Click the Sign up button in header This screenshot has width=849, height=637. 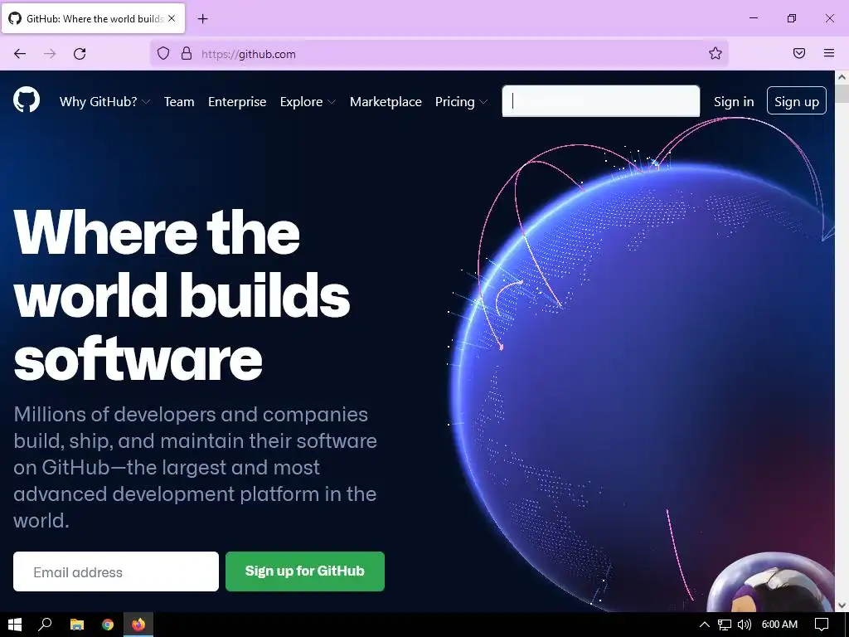click(797, 100)
